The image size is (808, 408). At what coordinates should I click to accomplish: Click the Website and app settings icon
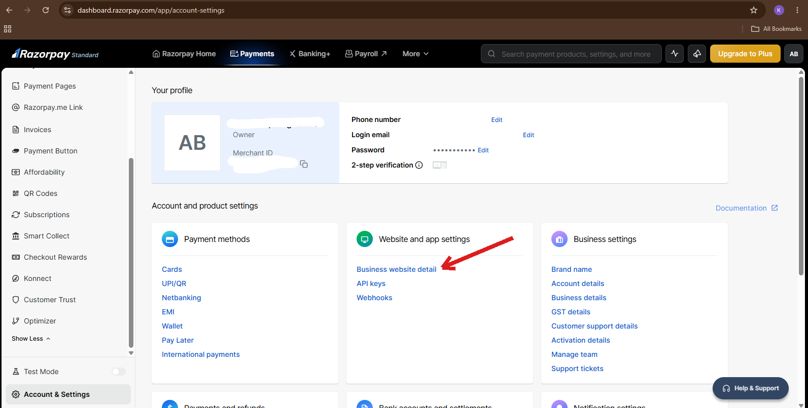[x=365, y=239]
